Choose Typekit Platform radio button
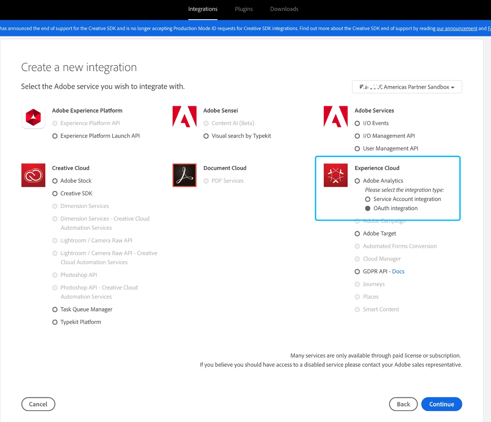Viewport: 491px width, 422px height. pyautogui.click(x=55, y=322)
